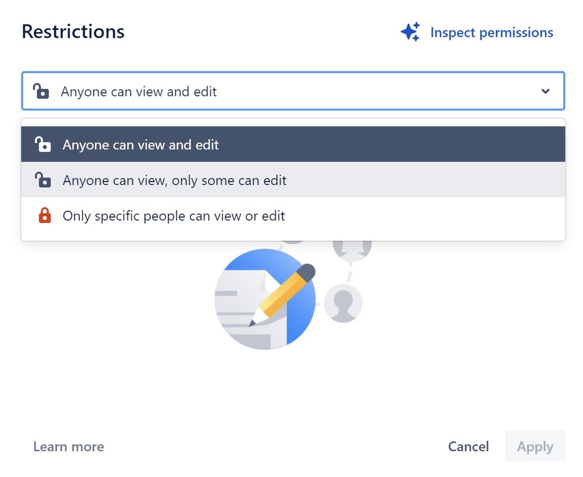
Task: Click the Learn more link
Action: tap(69, 447)
